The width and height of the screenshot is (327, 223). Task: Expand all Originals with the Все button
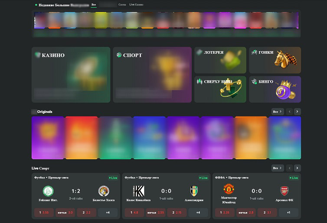tap(277, 112)
